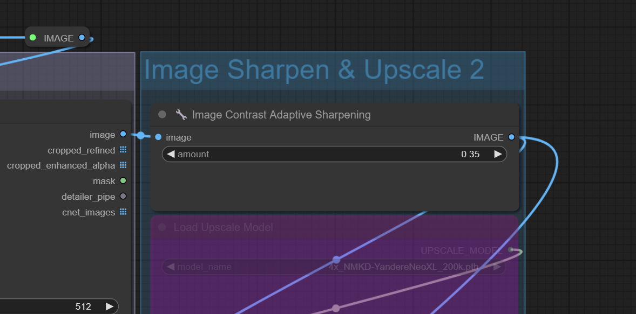This screenshot has width=636, height=314.
Task: Click the blue output dot on the IMAGE reroute
Action: 82,38
